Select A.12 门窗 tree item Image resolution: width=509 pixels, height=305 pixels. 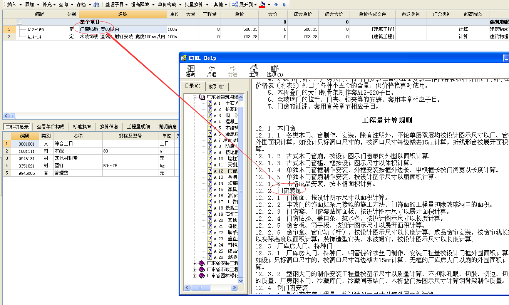click(x=225, y=171)
